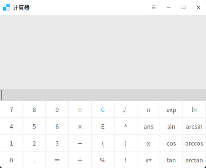Tap the digit 2 key
This screenshot has width=206, height=168.
(34, 143)
